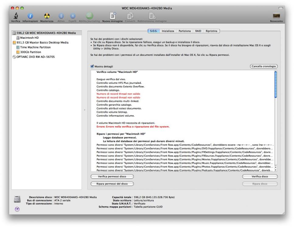
Task: Click the Converti toolbar icon
Action: [130, 16]
